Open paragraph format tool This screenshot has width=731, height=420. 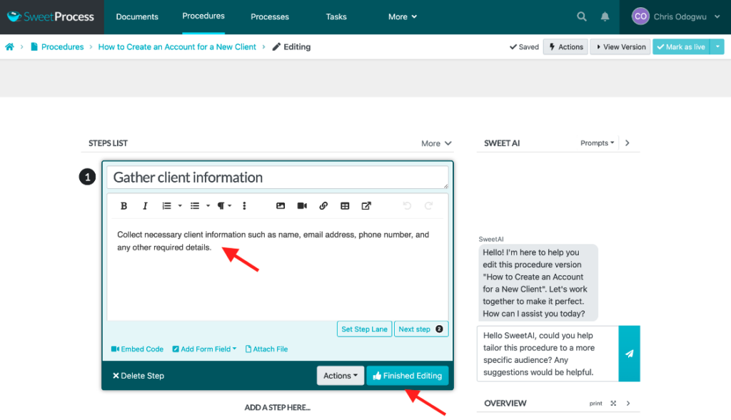(221, 206)
